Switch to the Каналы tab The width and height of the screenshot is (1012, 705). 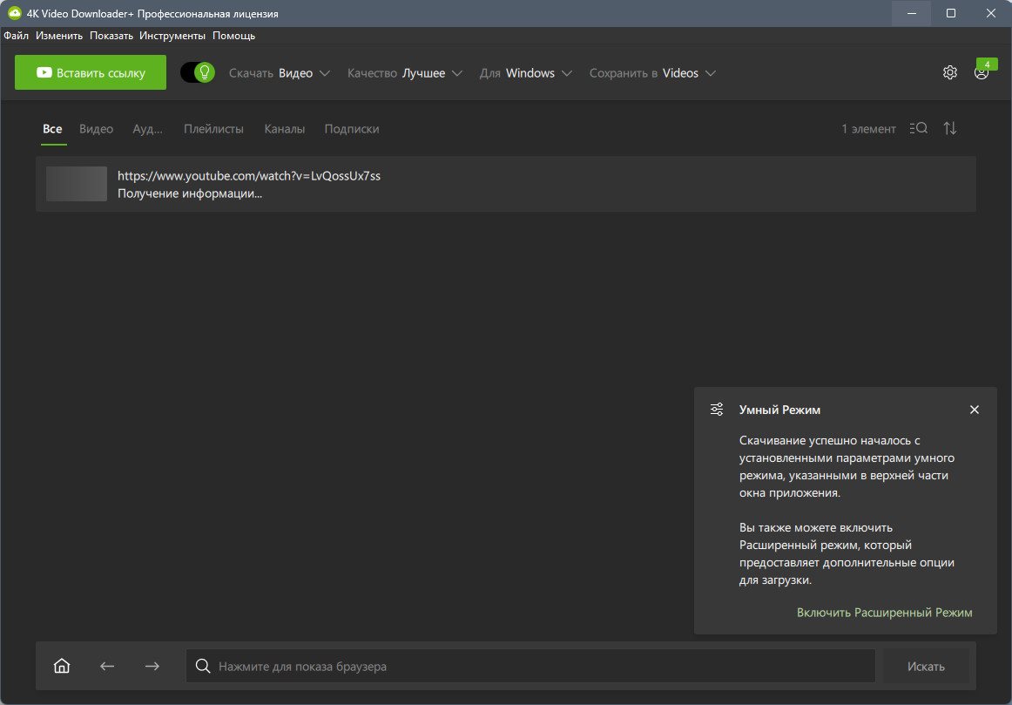285,128
